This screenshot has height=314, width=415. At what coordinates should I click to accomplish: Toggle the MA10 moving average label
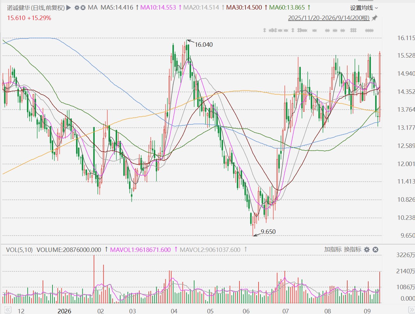pos(158,7)
